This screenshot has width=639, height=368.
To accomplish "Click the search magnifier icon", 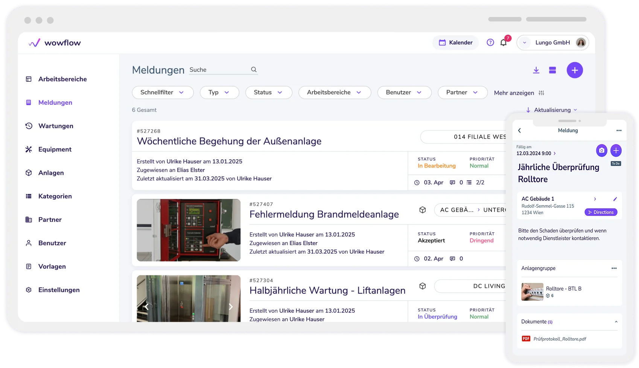I will click(x=254, y=70).
